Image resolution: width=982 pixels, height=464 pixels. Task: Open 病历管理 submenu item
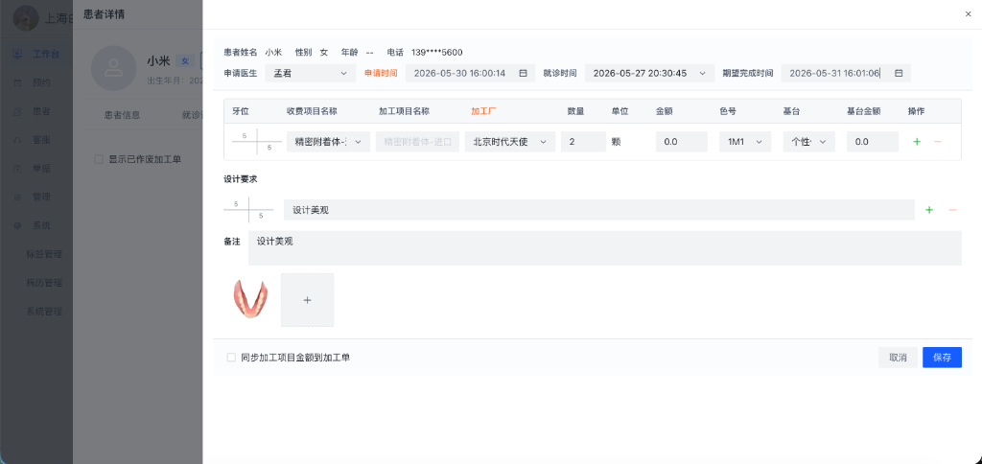44,283
